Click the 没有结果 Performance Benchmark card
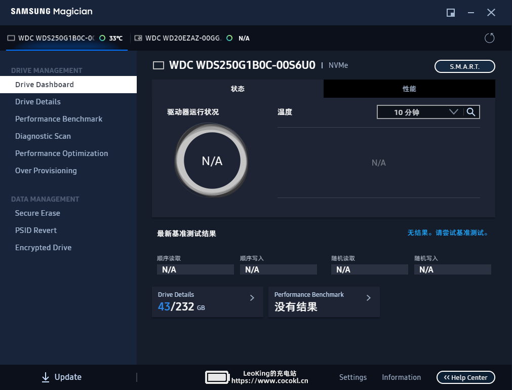This screenshot has height=390, width=512. 324,302
